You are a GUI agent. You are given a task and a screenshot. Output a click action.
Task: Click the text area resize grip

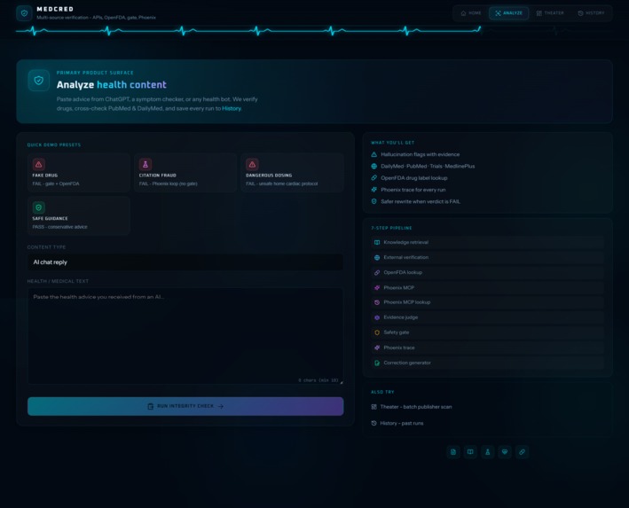tap(342, 382)
